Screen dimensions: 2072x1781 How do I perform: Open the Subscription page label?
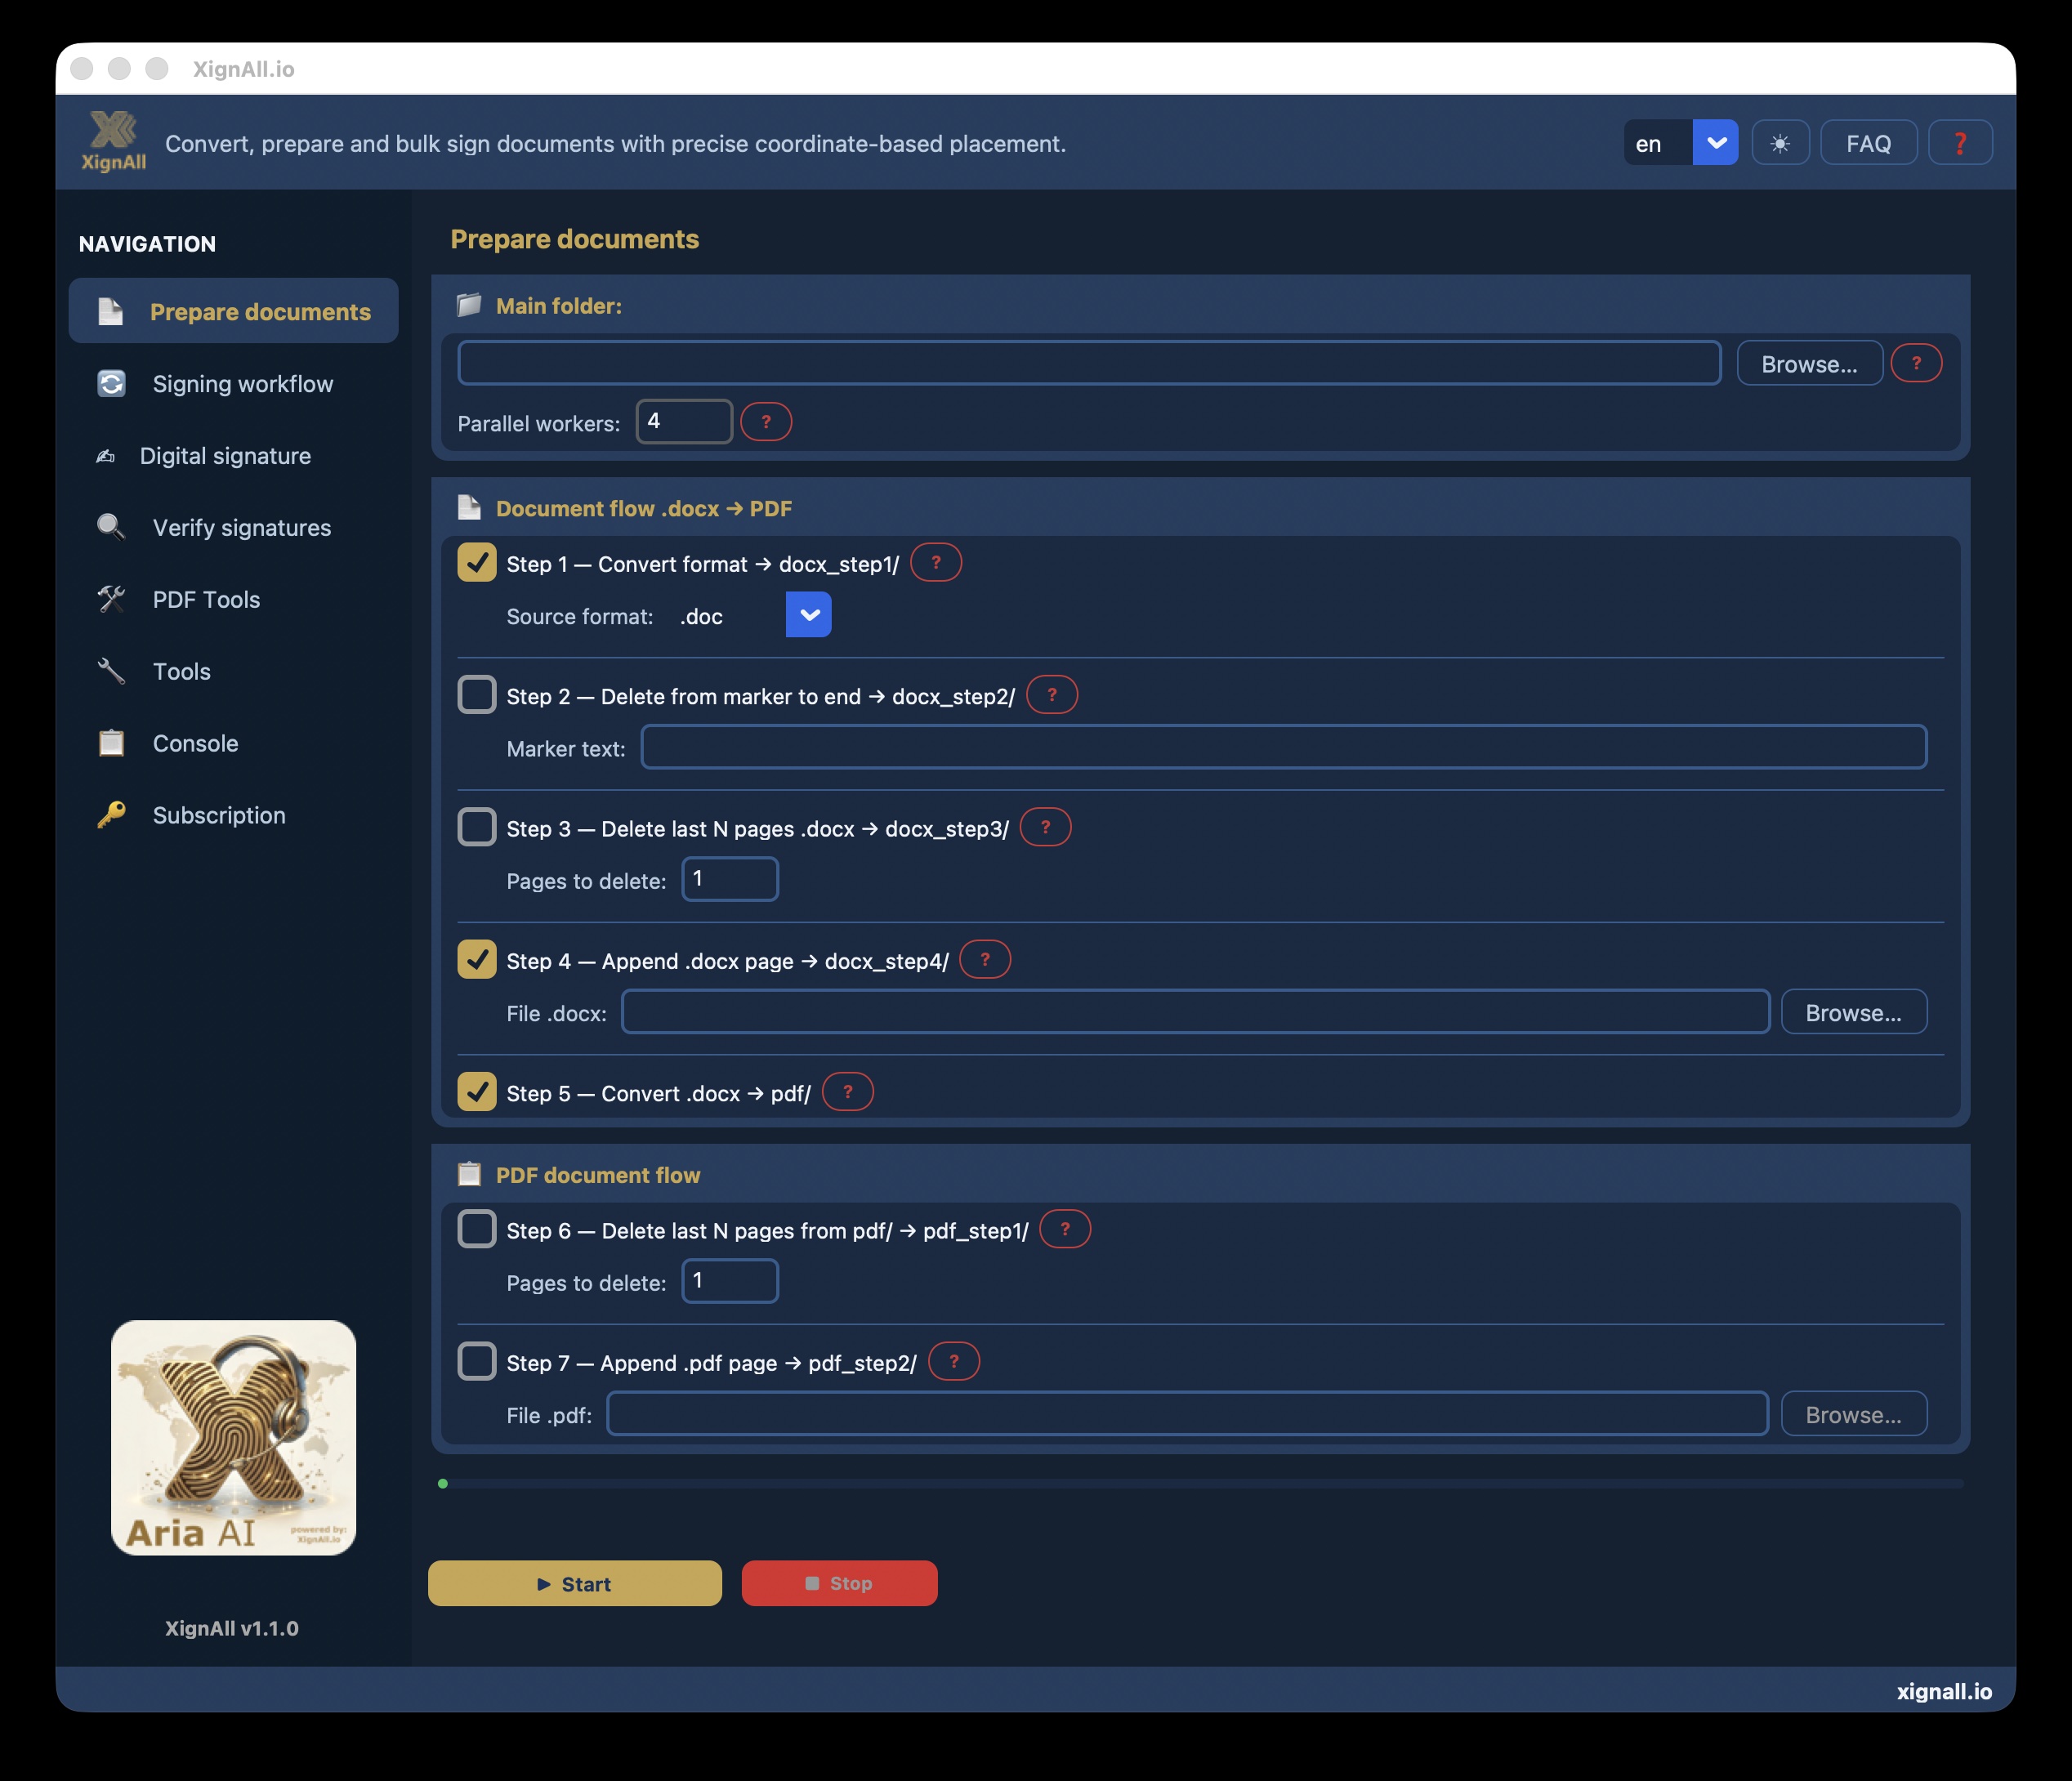[219, 816]
